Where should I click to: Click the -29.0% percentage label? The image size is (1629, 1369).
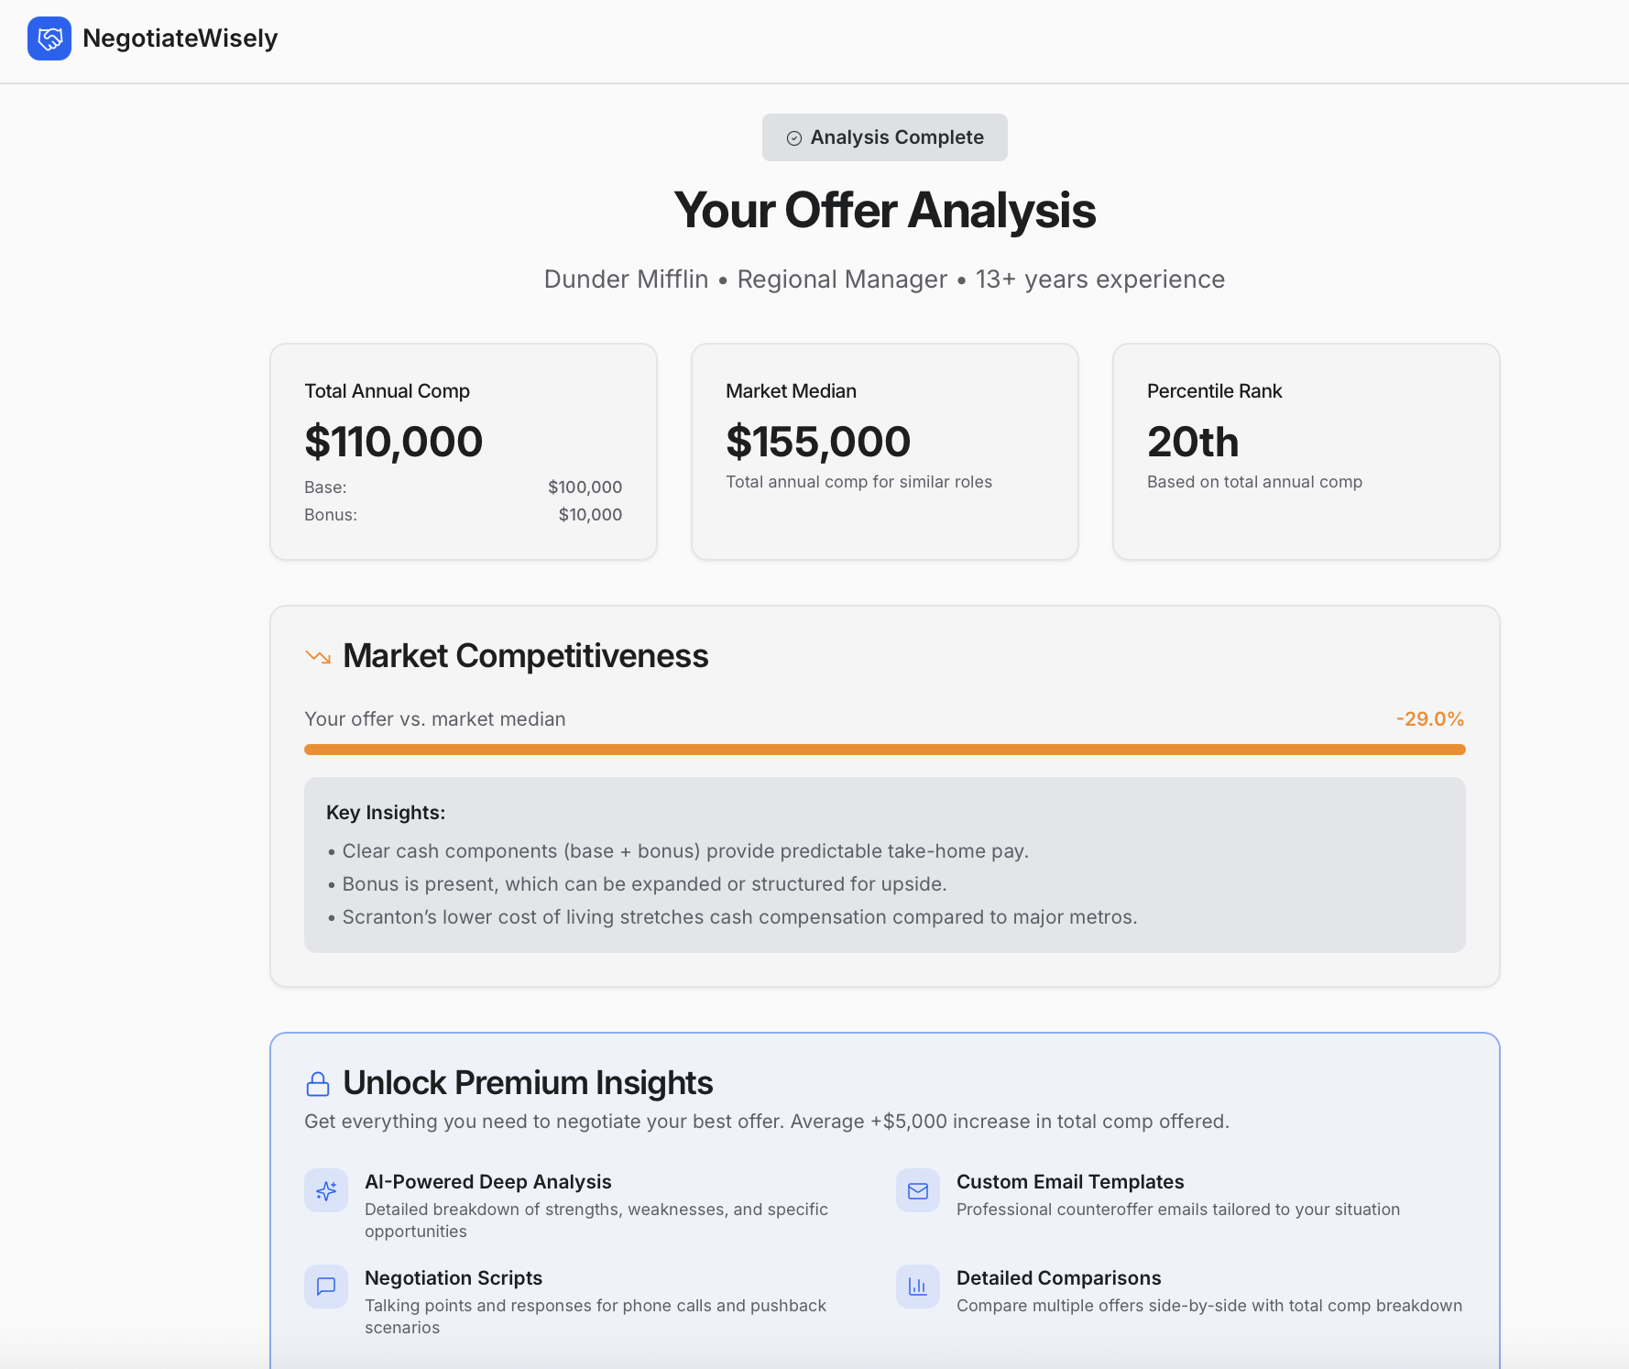pos(1430,719)
